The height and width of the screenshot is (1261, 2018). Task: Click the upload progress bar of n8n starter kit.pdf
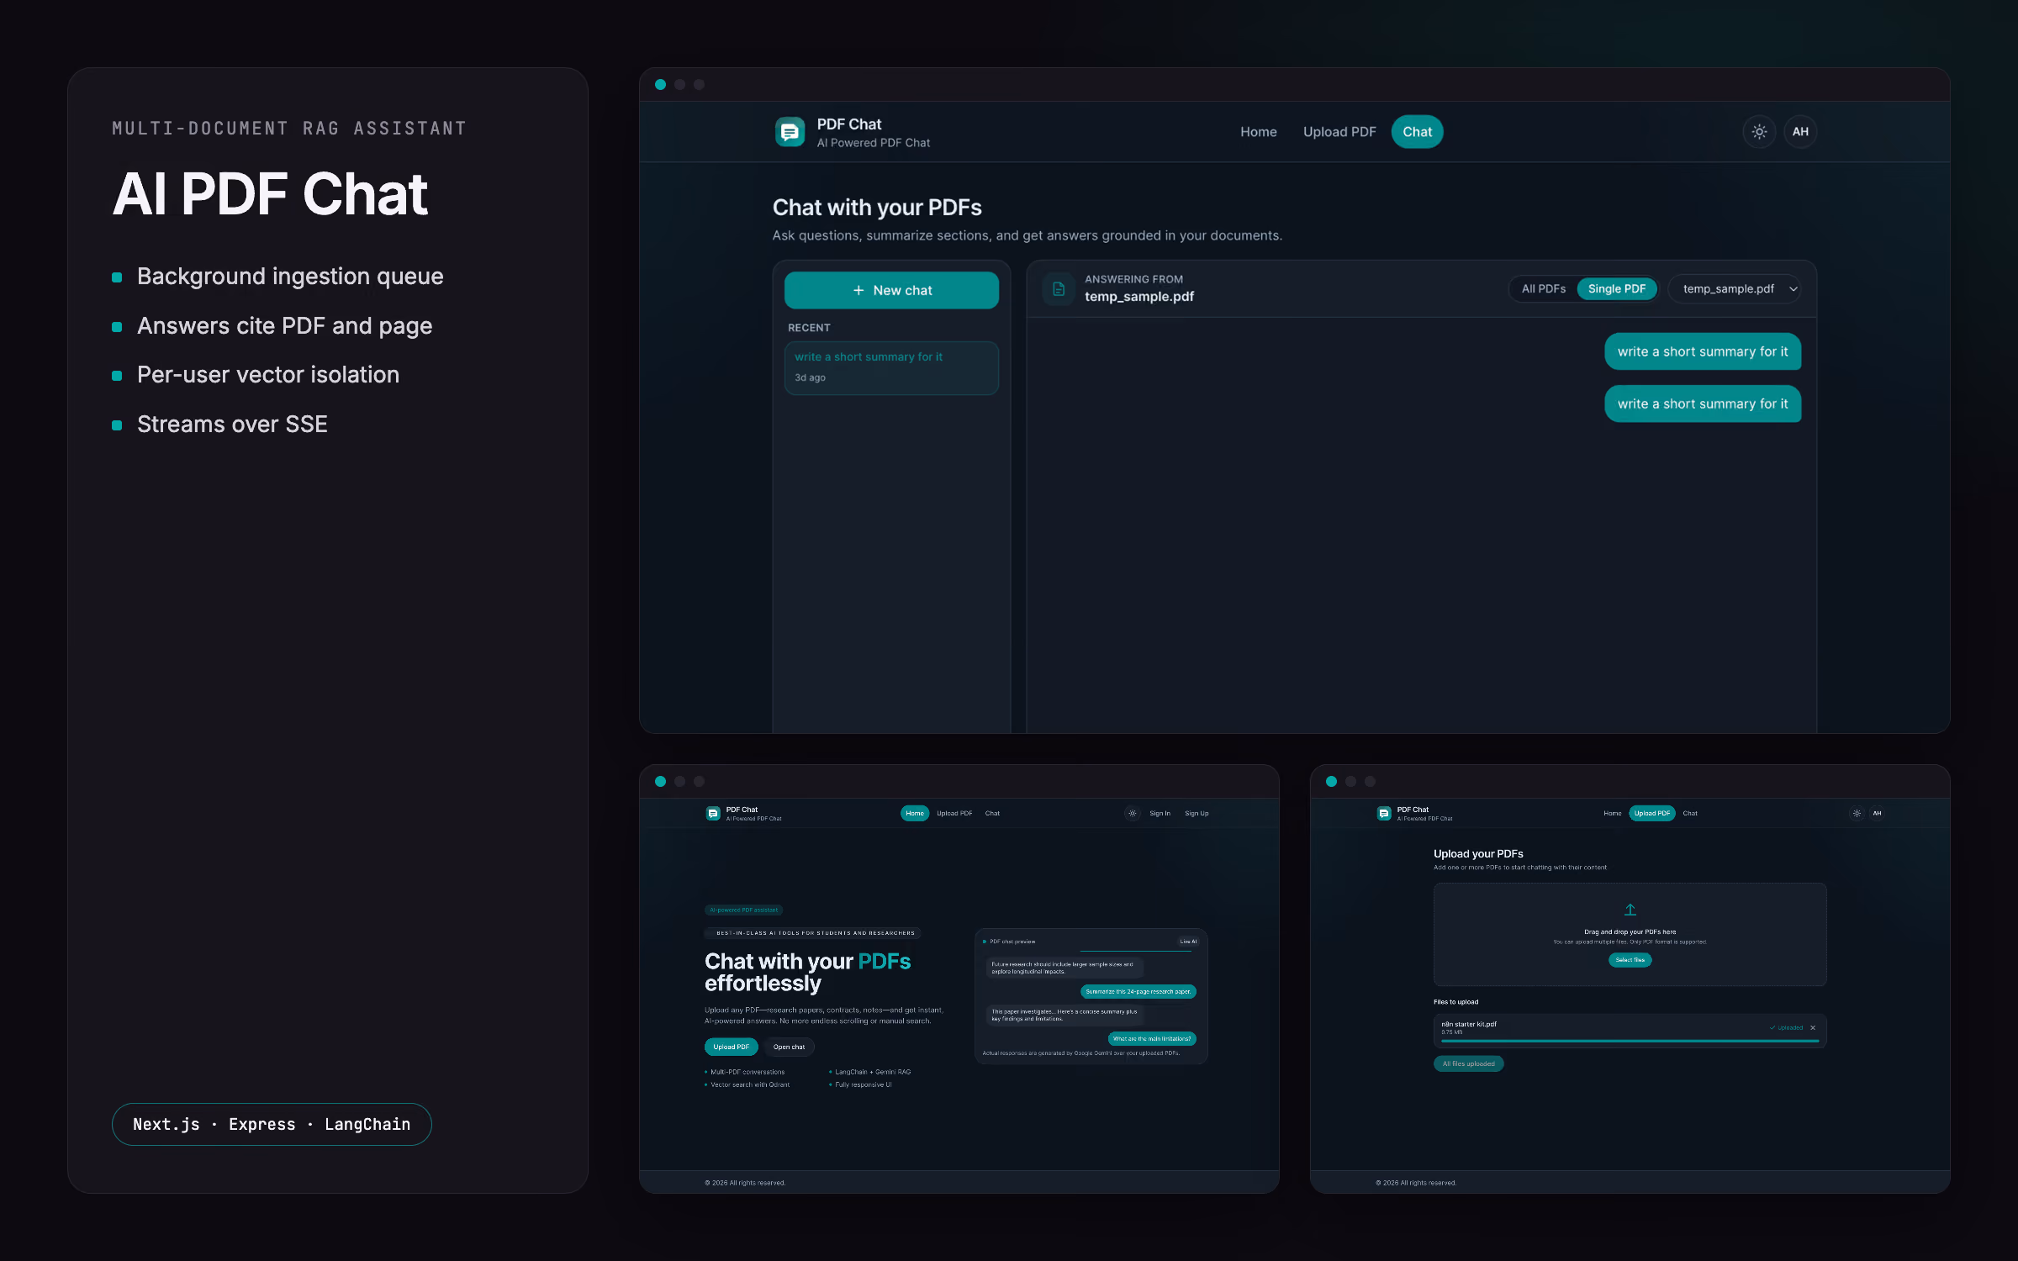pos(1630,1042)
